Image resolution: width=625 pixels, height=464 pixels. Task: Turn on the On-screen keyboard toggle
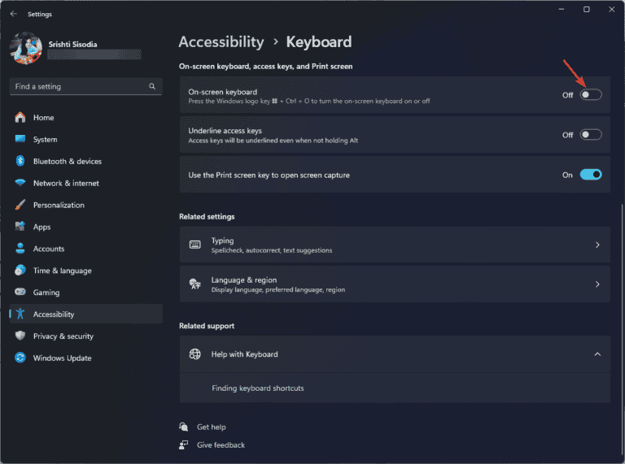pyautogui.click(x=591, y=95)
